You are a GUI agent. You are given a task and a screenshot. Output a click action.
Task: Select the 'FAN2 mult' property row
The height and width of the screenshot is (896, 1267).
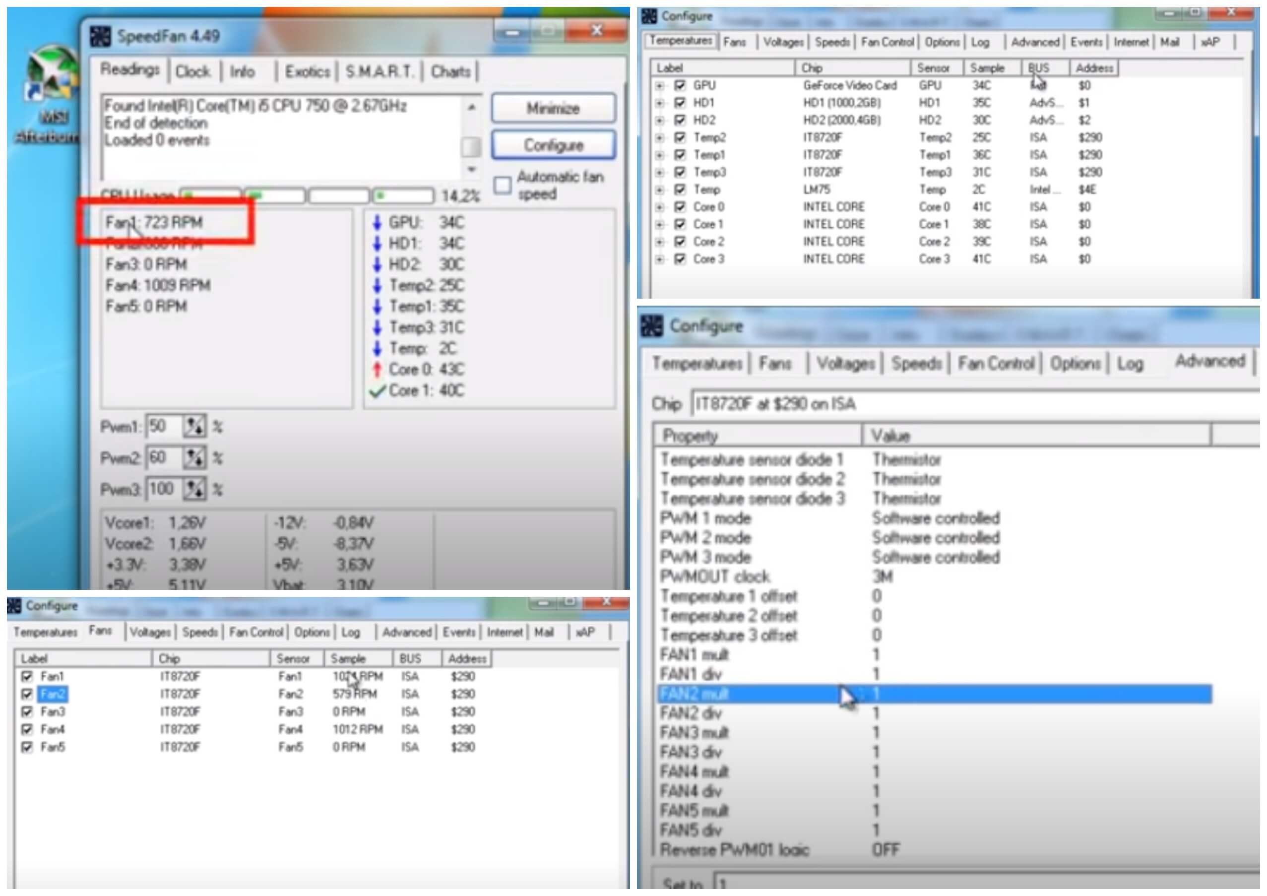point(935,694)
